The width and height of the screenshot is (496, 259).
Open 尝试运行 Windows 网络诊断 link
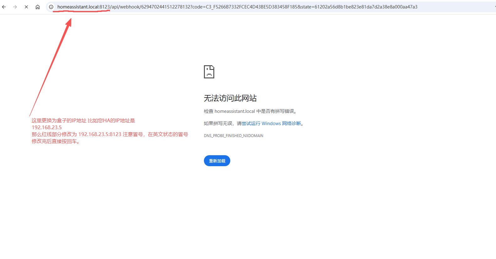(x=271, y=124)
